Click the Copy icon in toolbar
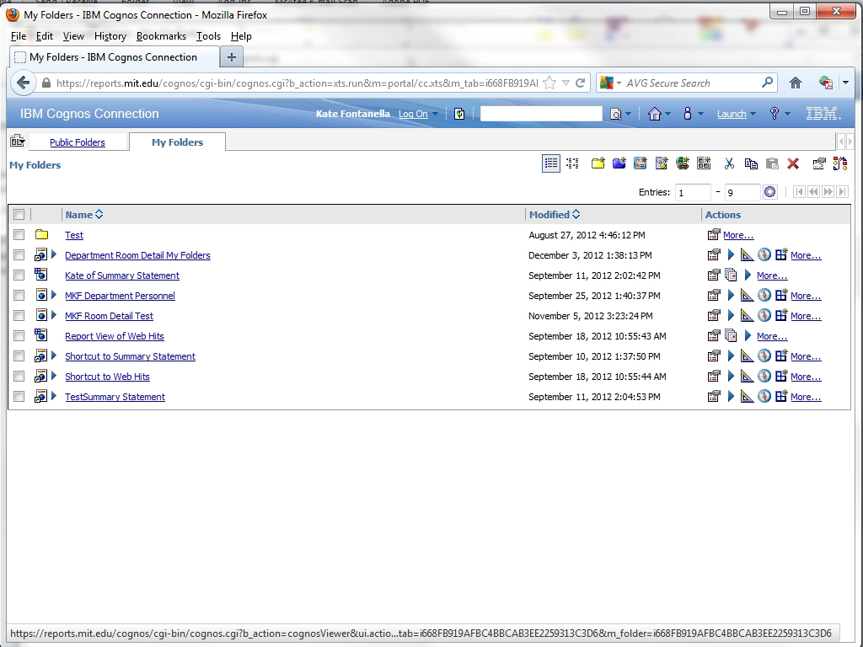The height and width of the screenshot is (647, 863). tap(750, 163)
